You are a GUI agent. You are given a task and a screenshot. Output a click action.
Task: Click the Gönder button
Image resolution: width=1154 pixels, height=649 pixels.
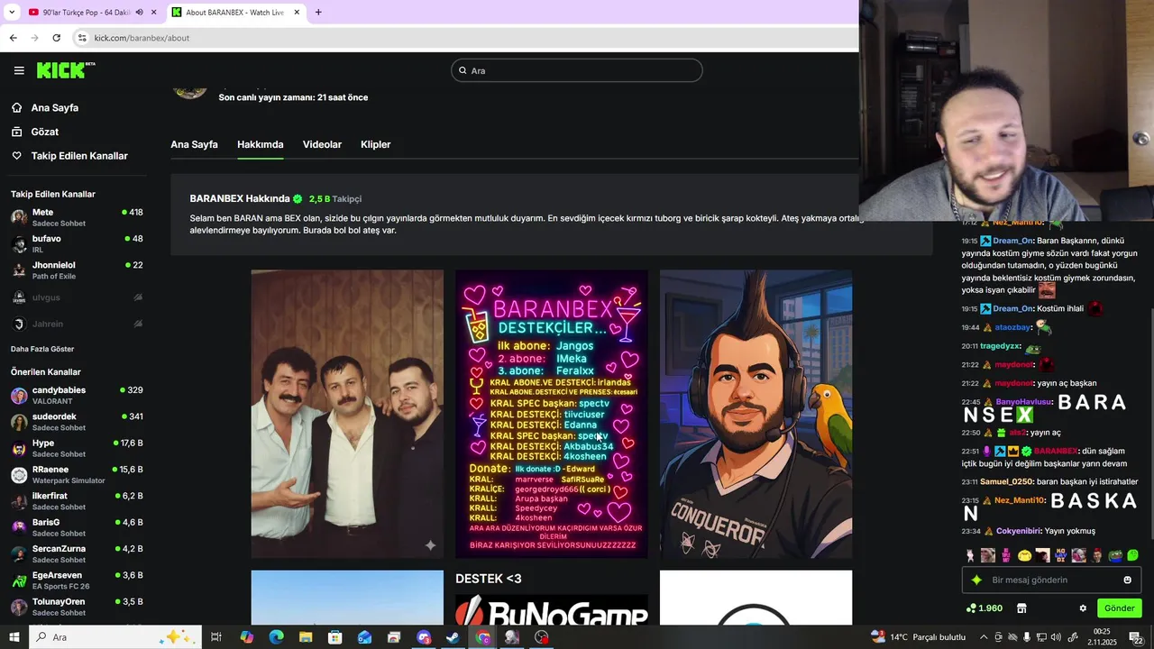1119,608
